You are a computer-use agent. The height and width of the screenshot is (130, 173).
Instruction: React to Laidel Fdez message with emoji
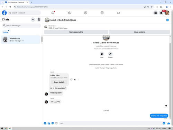pyautogui.click(x=71, y=79)
